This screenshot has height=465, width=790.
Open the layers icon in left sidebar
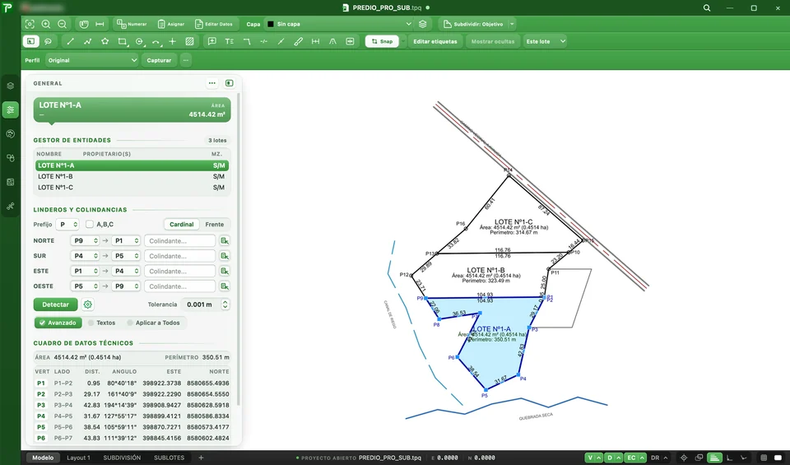tap(11, 86)
